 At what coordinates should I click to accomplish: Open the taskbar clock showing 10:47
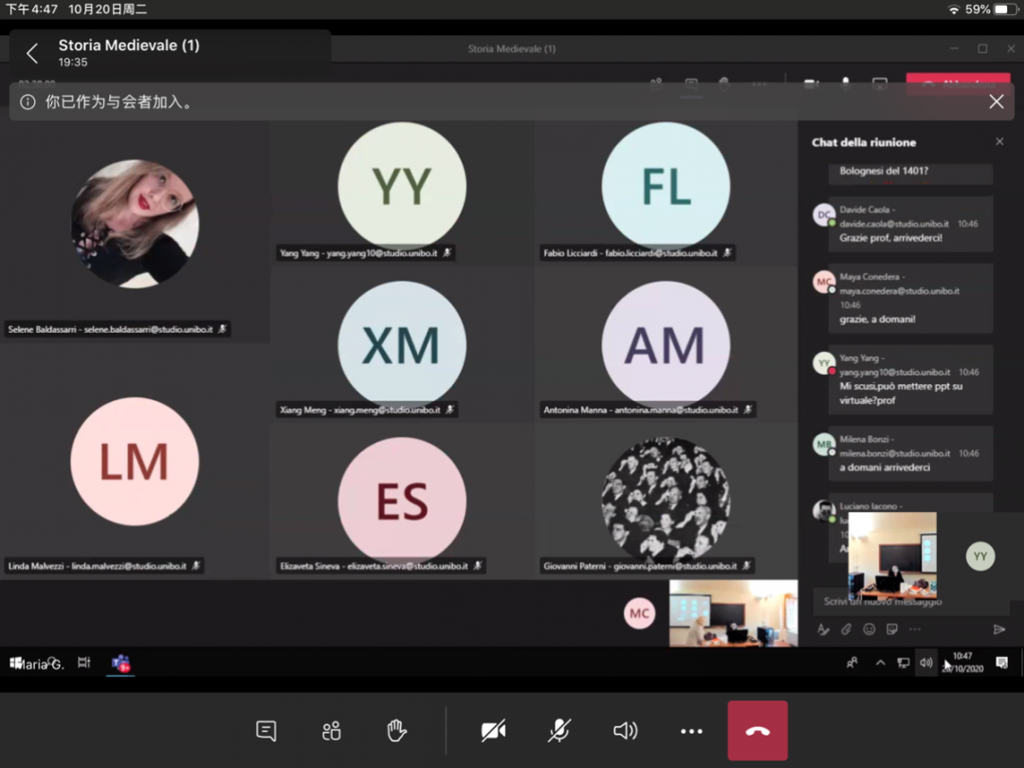pos(963,662)
